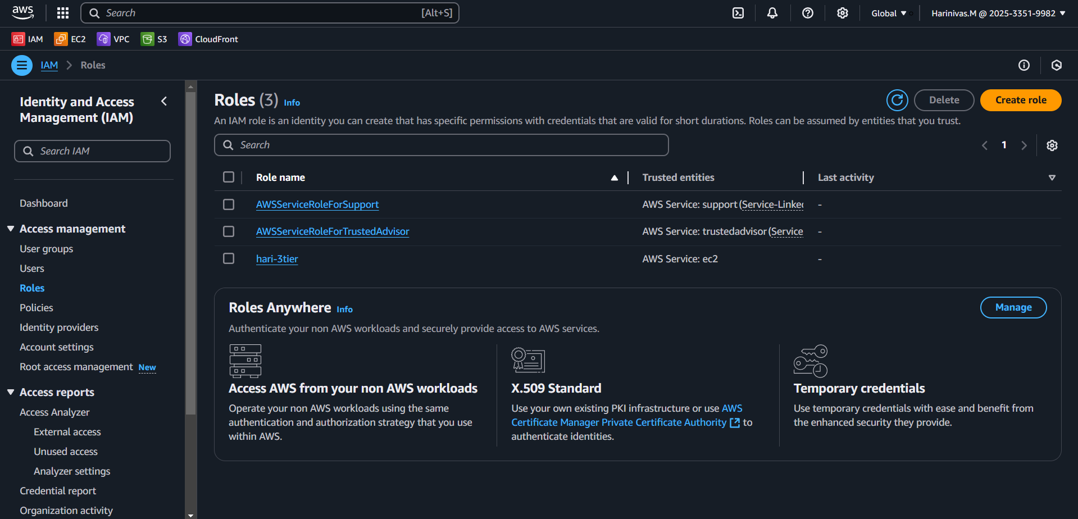Open Roles in sidebar
The height and width of the screenshot is (519, 1078).
[32, 288]
